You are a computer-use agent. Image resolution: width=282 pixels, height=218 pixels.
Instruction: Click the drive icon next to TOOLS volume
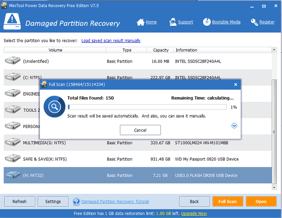click(x=13, y=109)
